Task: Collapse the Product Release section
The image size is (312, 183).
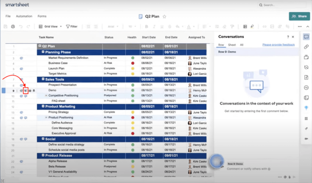Action: pyautogui.click(x=43, y=155)
